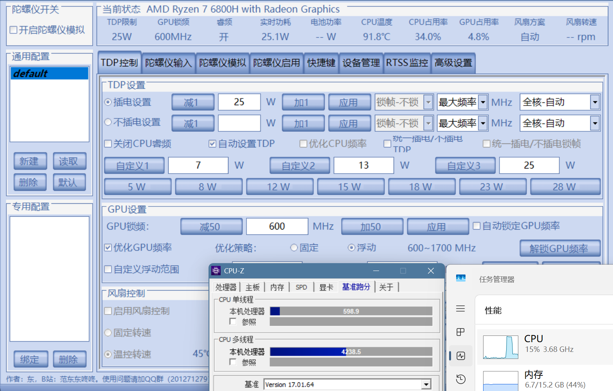This screenshot has width=613, height=391.
Task: Enable 开启陀螺仪模拟 checkbox
Action: pyautogui.click(x=13, y=30)
